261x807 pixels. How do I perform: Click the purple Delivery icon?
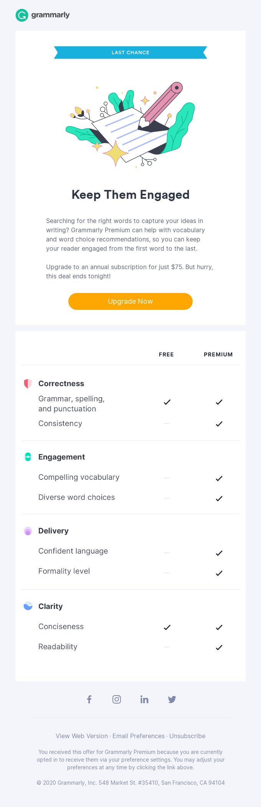click(x=28, y=531)
